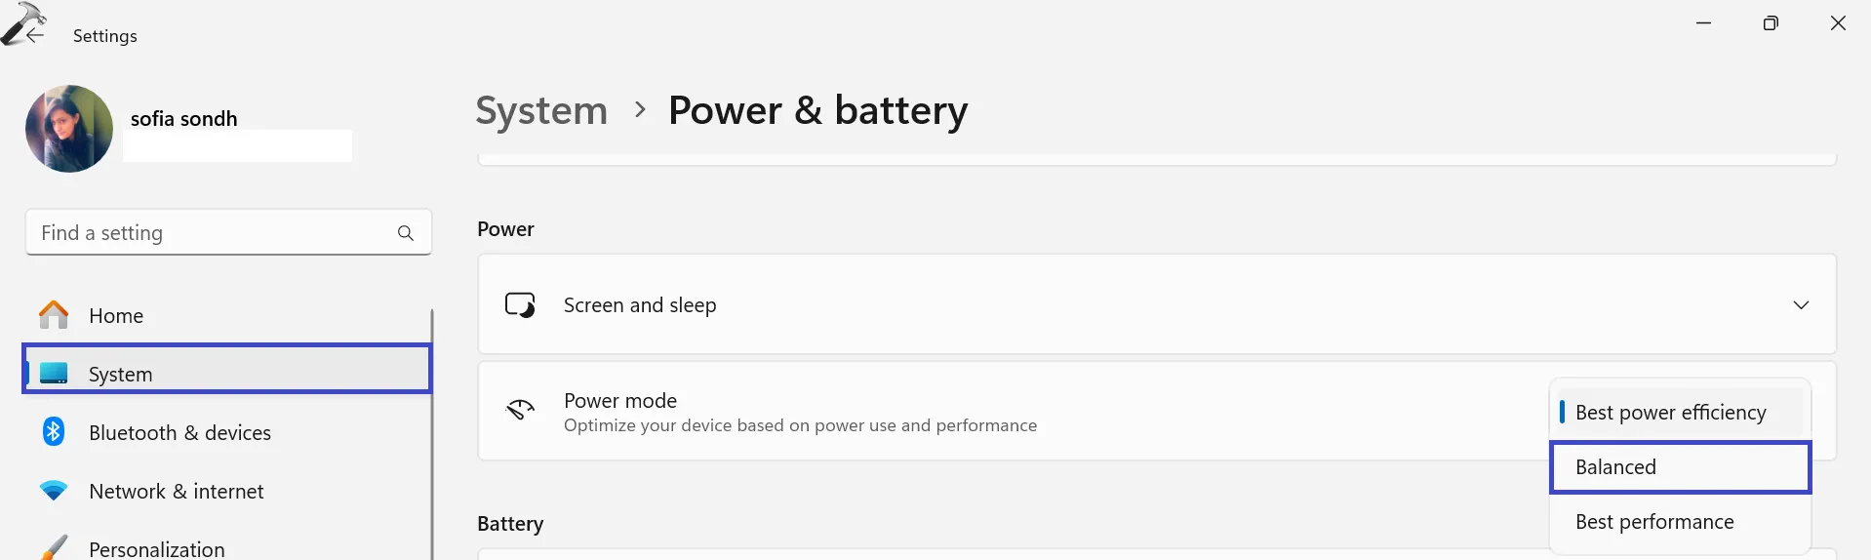Click the Network Wi-Fi icon in sidebar
Screen dimensions: 1871x560
(54, 491)
